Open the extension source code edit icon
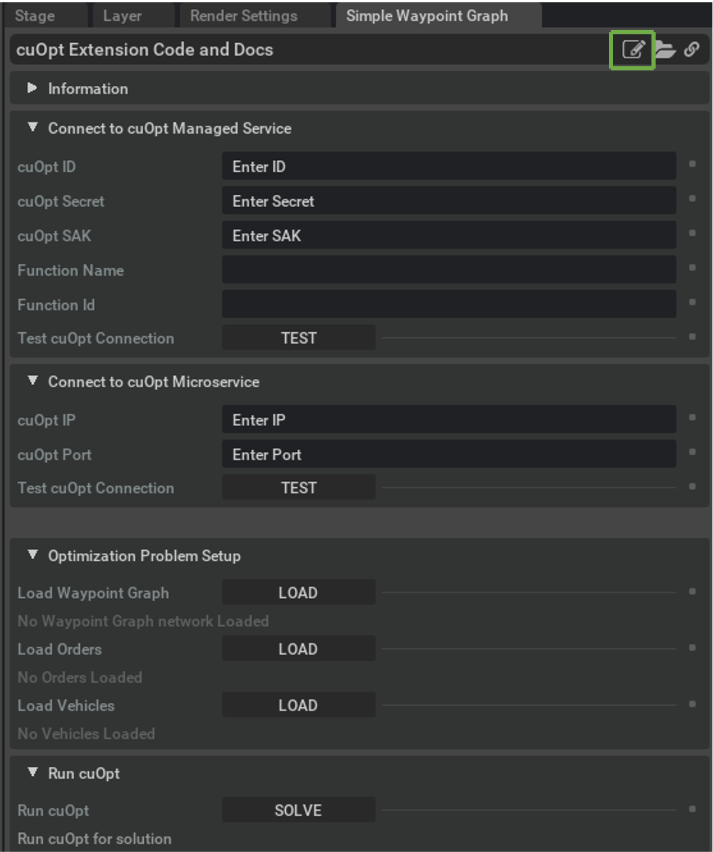The width and height of the screenshot is (713, 852). pos(633,49)
